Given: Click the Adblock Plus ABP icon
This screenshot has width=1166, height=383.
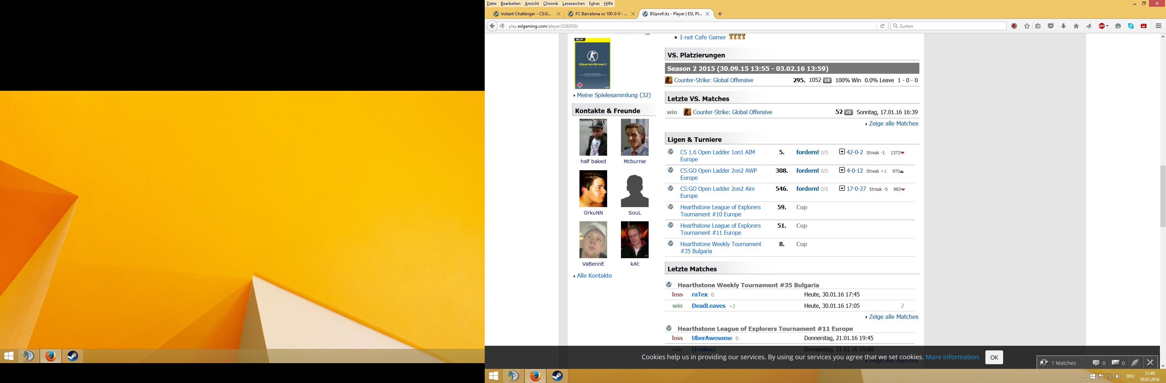Looking at the screenshot, I should 1101,26.
